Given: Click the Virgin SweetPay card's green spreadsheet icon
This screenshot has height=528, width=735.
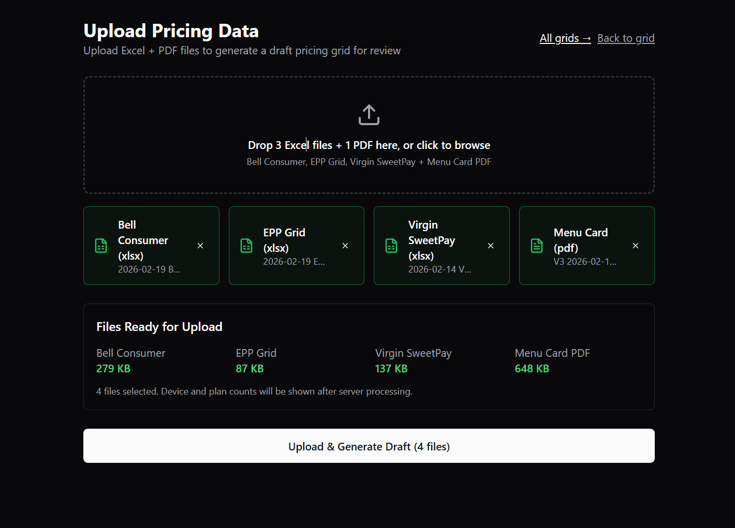Looking at the screenshot, I should pos(391,246).
